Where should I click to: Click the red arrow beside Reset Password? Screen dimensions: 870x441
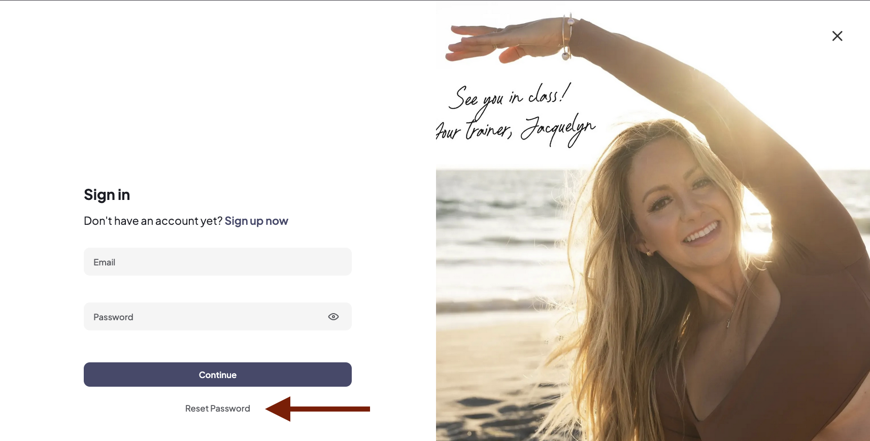click(x=318, y=409)
